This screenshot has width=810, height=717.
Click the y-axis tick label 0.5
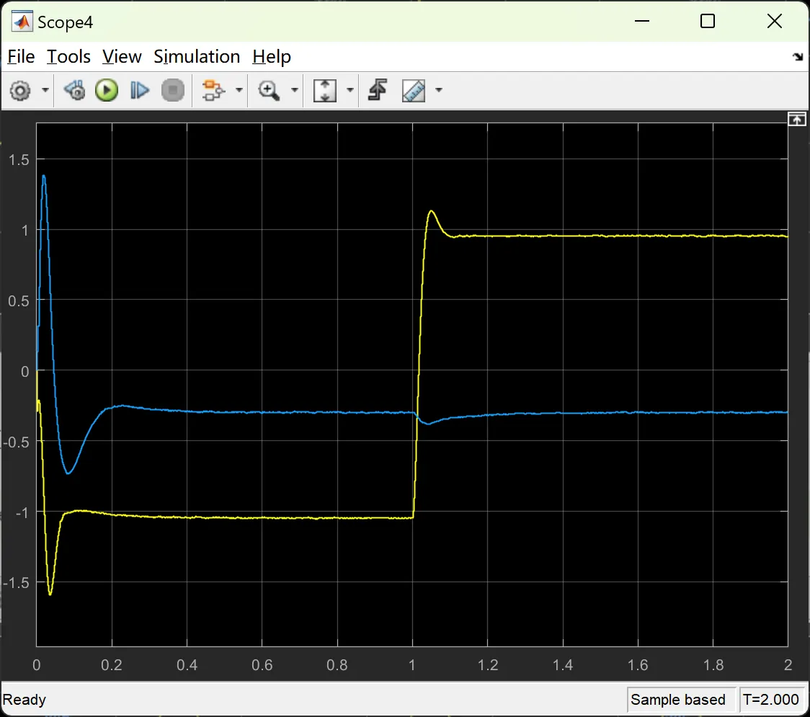pos(19,301)
